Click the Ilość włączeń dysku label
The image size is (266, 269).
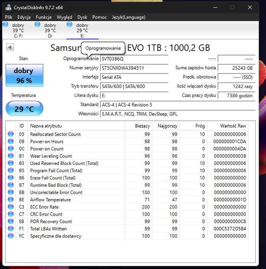[x=196, y=86]
